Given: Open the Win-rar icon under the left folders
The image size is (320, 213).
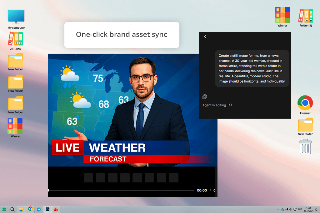Looking at the screenshot, I should [16, 128].
